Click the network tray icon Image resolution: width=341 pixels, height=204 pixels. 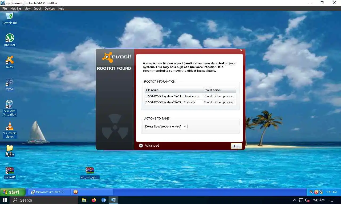[301, 200]
